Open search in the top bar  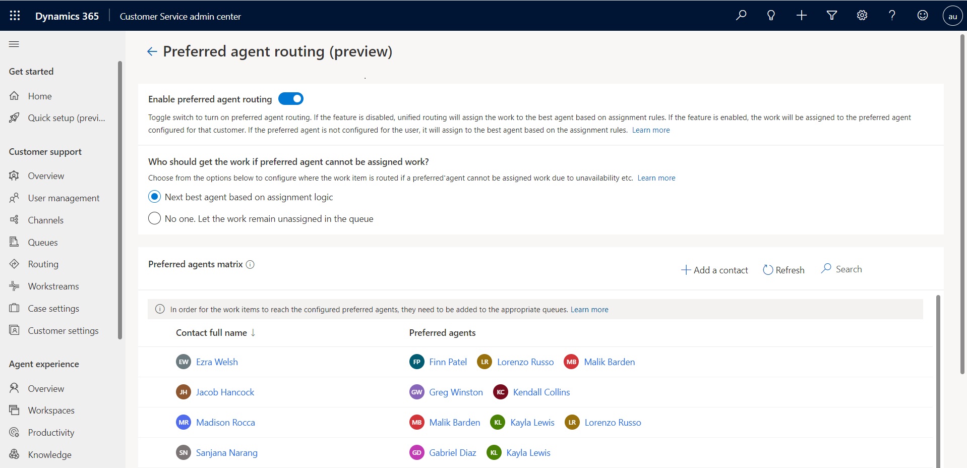pos(741,15)
